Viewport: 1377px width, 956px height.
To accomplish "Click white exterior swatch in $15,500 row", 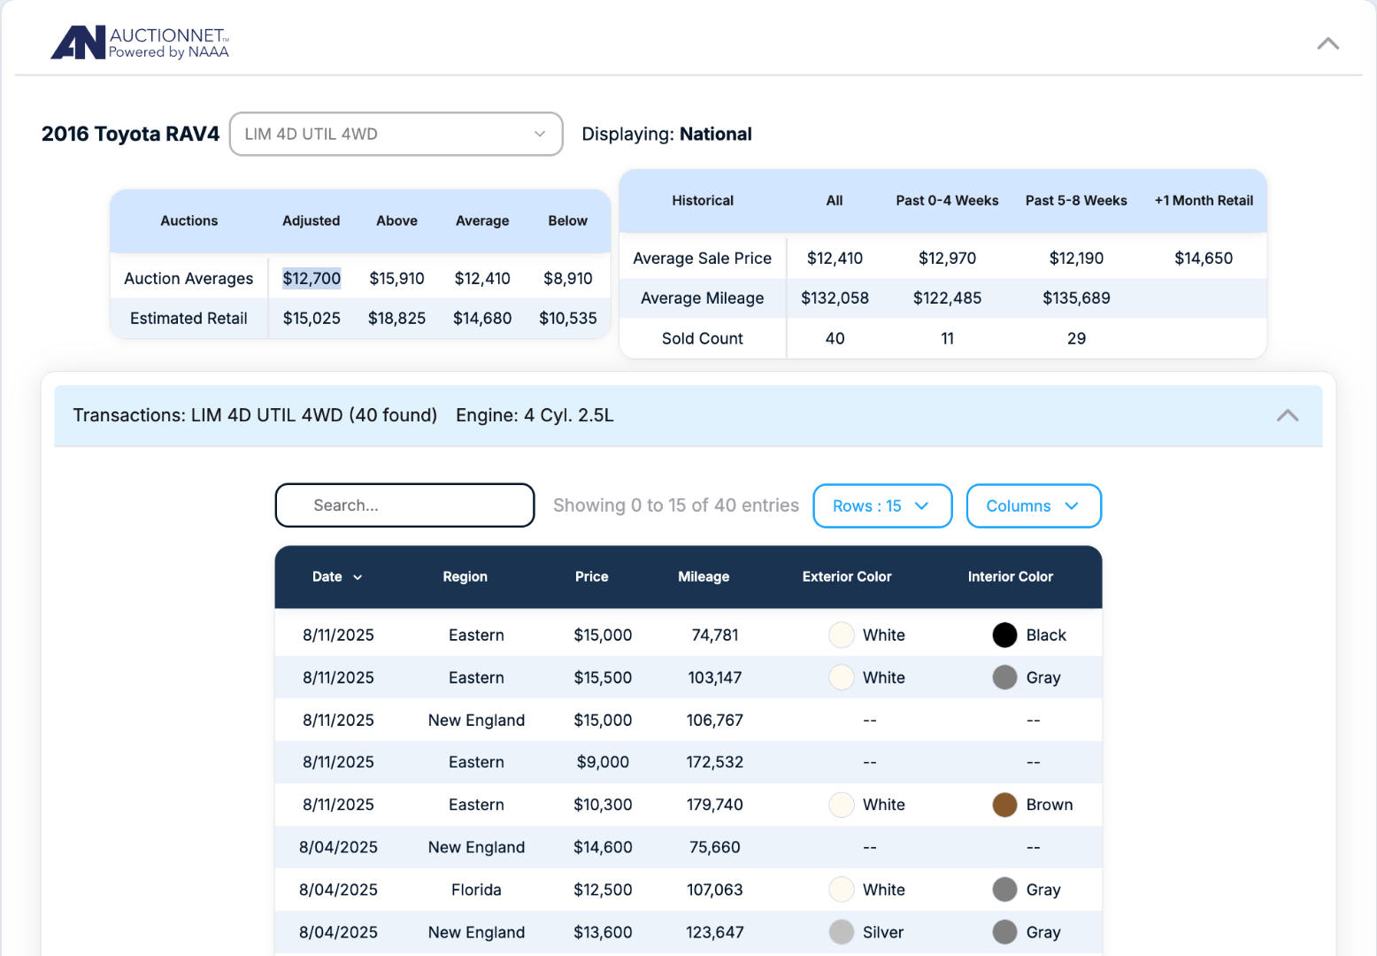I will point(841,677).
